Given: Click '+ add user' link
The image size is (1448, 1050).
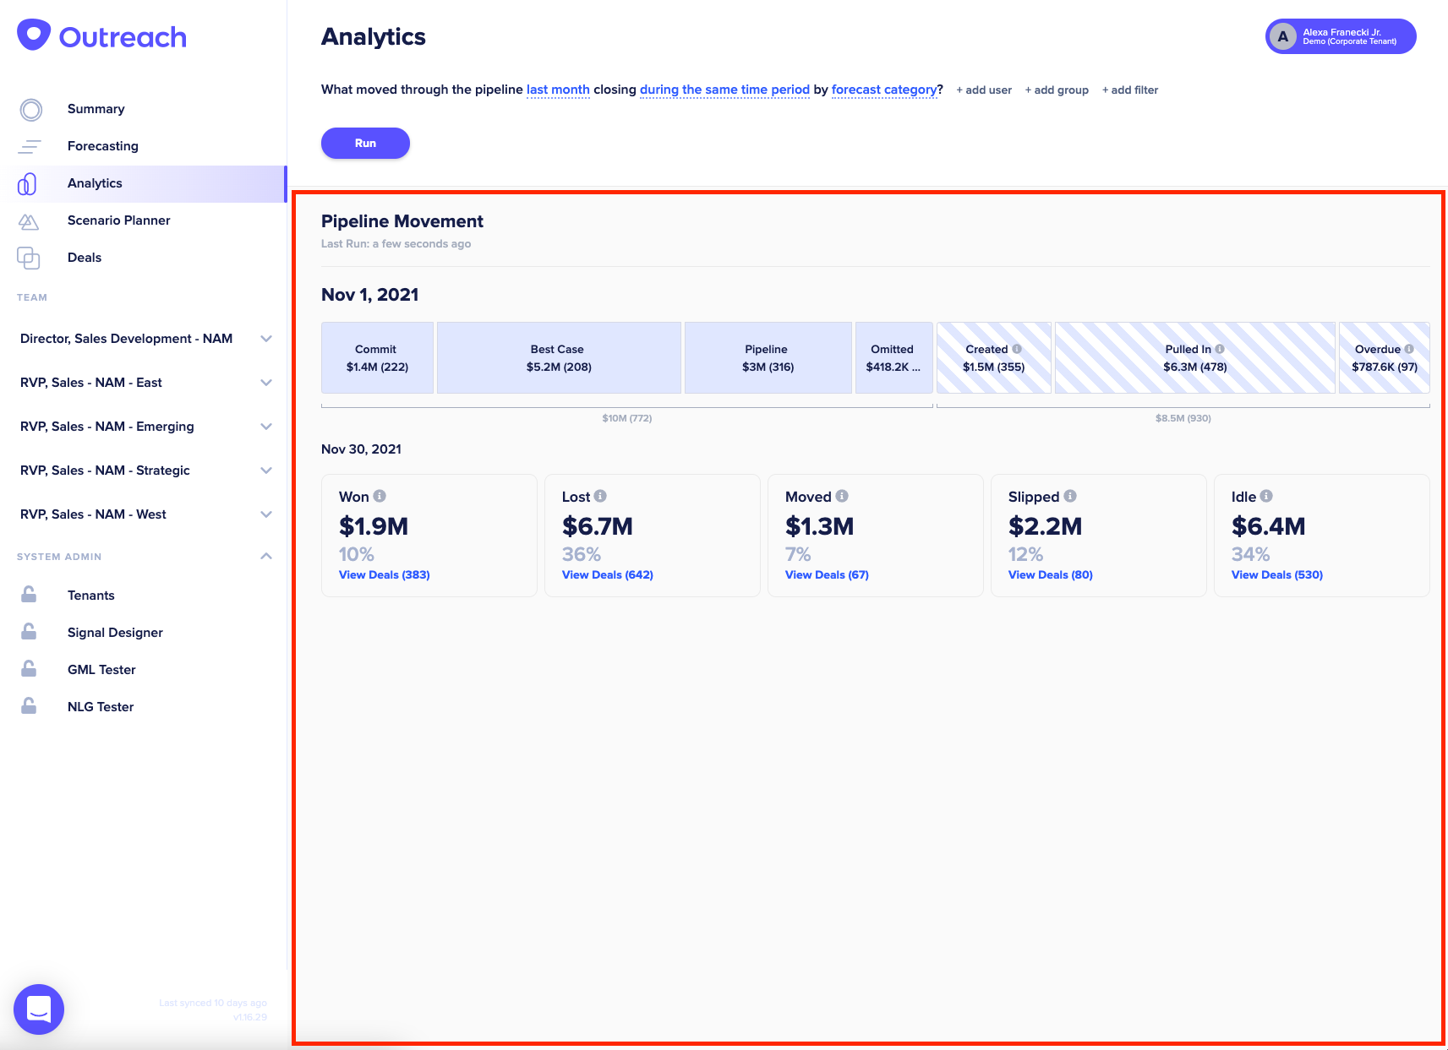Looking at the screenshot, I should tap(984, 90).
